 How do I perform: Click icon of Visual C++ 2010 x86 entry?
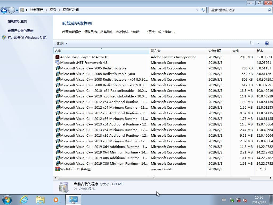(x=58, y=96)
